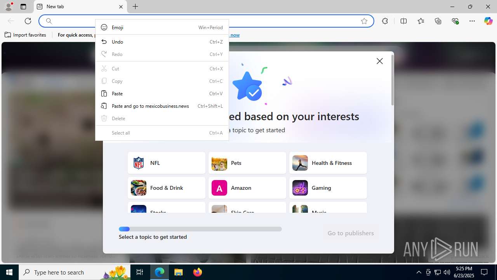Open the profile avatar icon
Screen dimensions: 497x280
tap(9, 7)
